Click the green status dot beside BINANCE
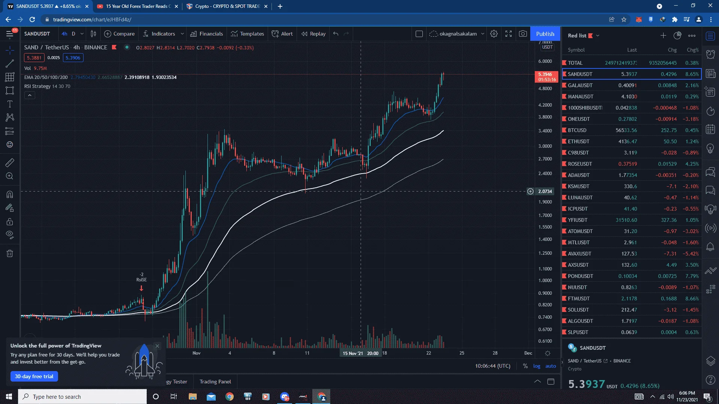Viewport: 719px width, 404px height. coord(127,47)
